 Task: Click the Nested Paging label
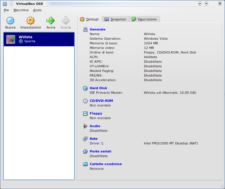click(102, 71)
